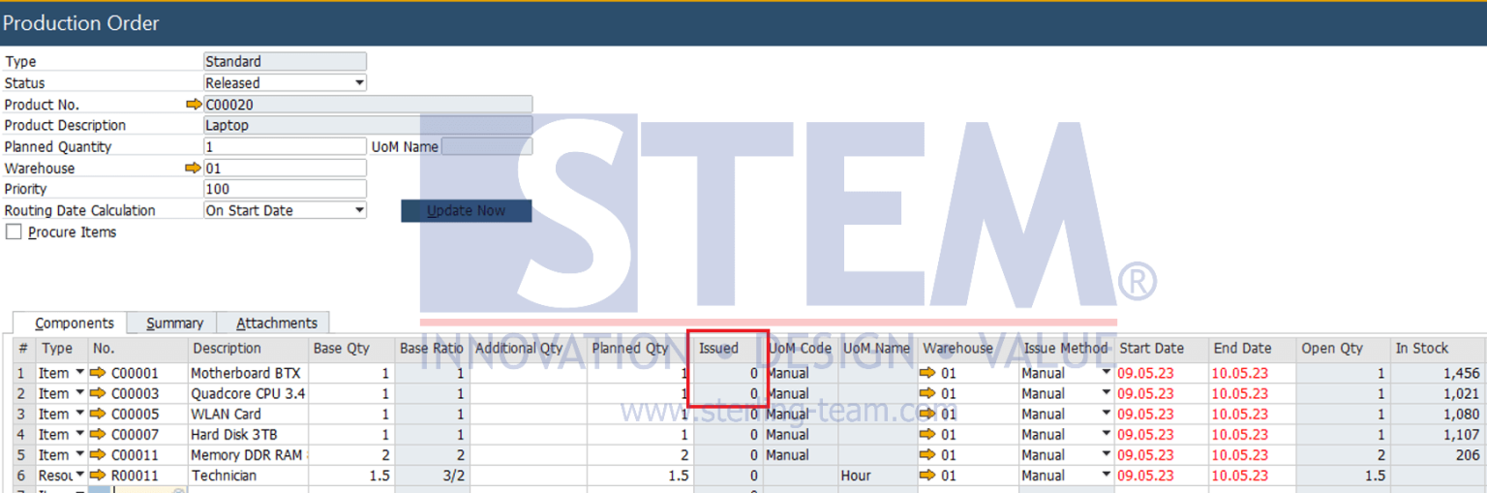Click the link arrow beside C00005

pos(98,415)
